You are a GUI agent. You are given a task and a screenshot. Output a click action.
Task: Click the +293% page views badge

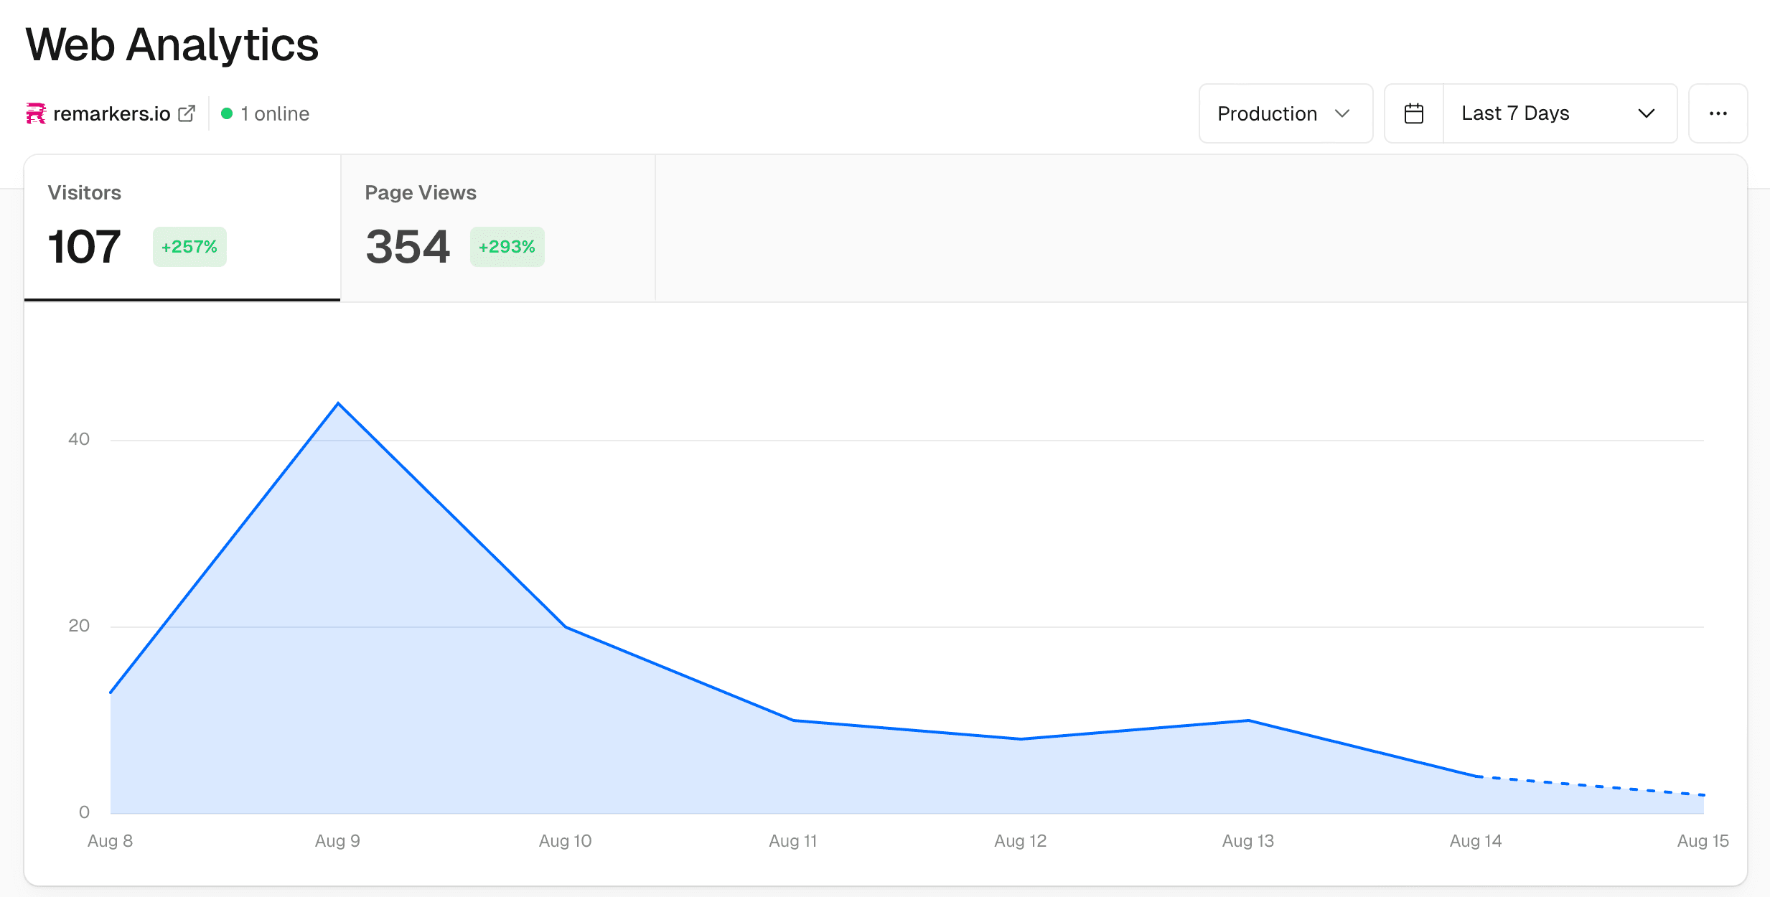(507, 247)
